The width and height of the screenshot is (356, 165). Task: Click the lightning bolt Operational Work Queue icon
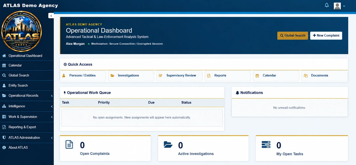65,93
